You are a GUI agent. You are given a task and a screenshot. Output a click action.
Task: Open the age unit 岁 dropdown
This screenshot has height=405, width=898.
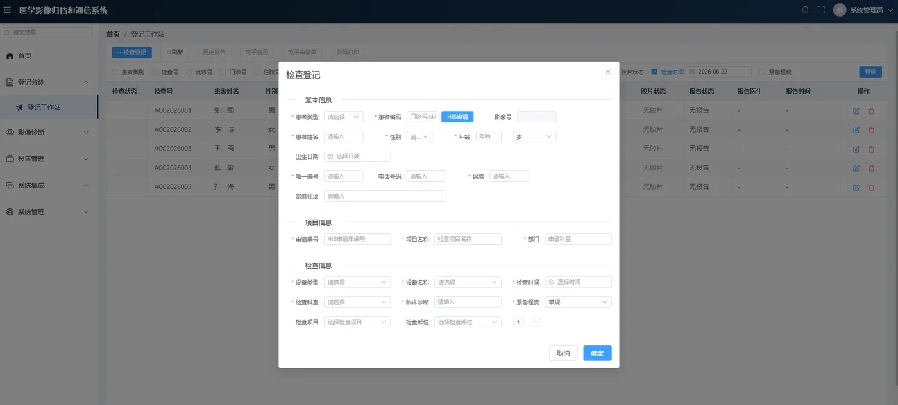tap(534, 136)
